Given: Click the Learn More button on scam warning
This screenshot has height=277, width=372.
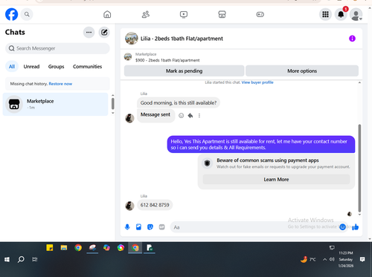Looking at the screenshot, I should click(x=276, y=180).
